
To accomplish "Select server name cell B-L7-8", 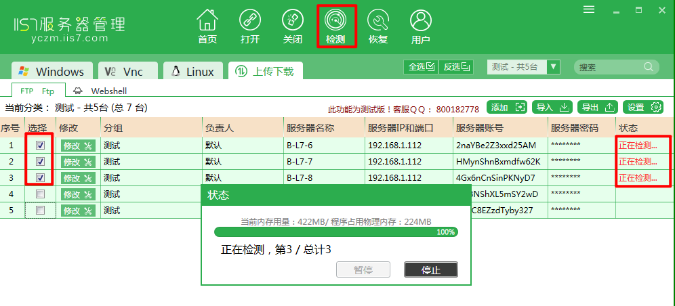I will coord(324,178).
